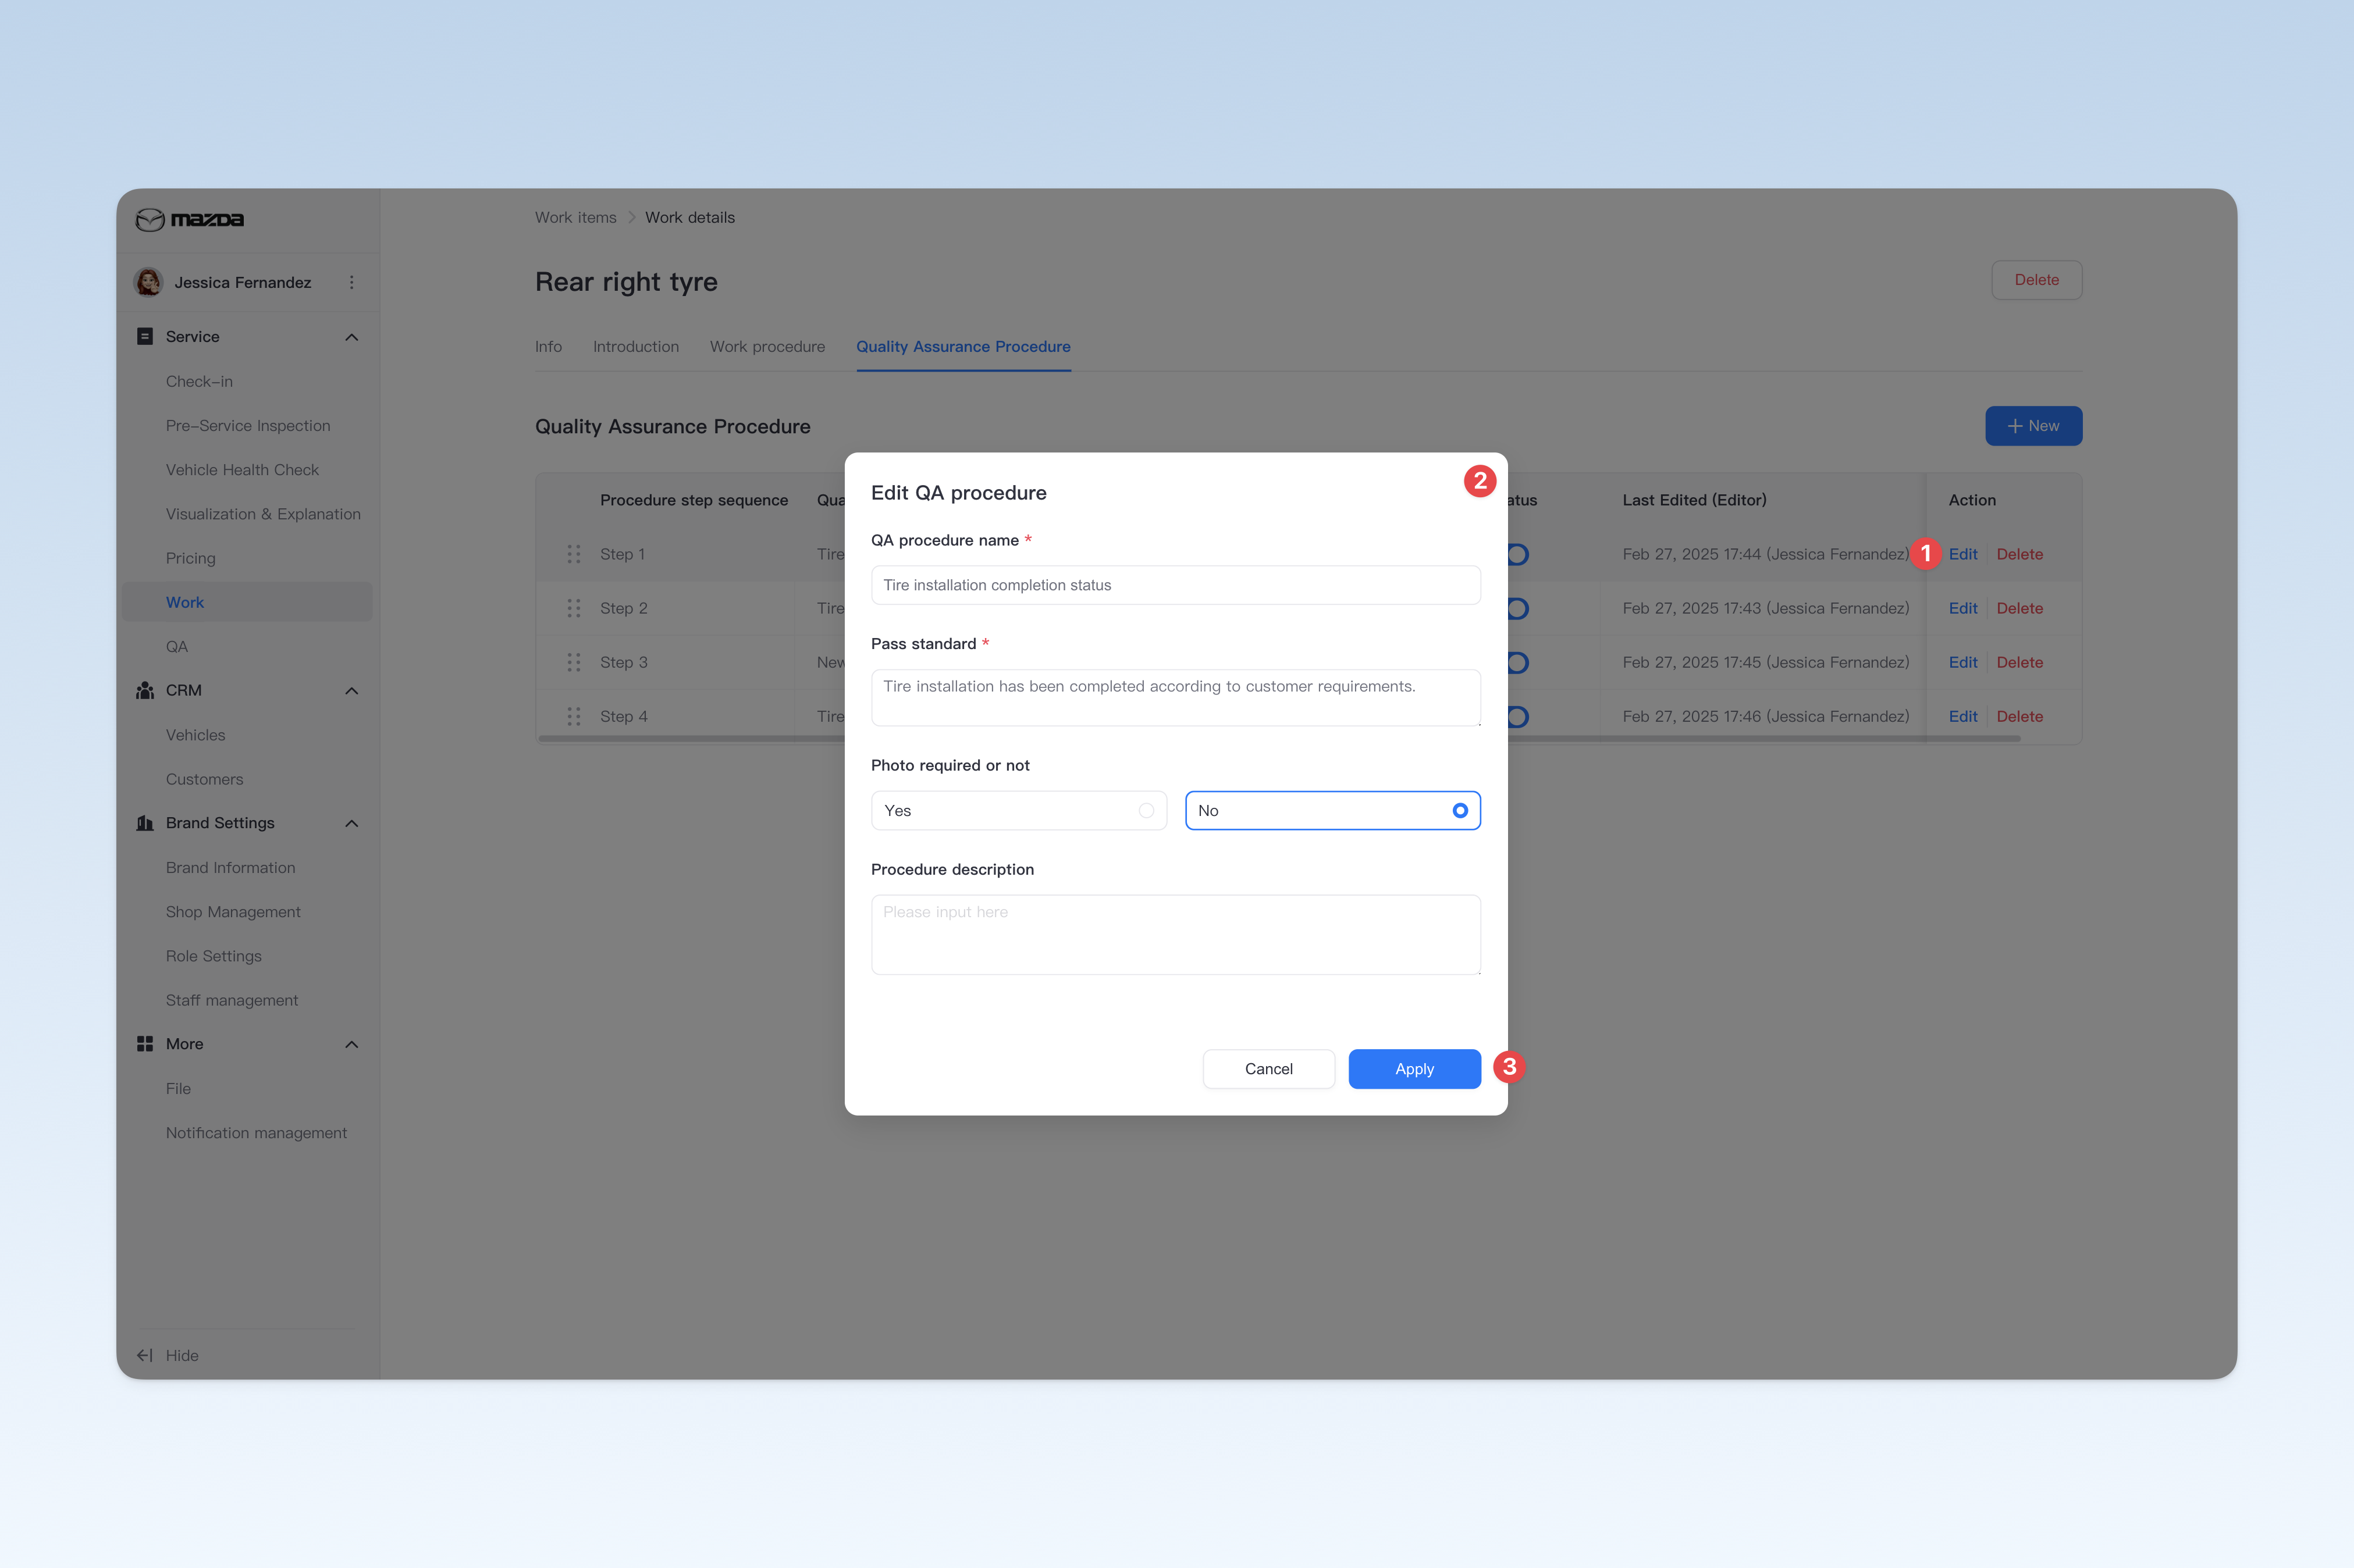Select Yes for photo required
The height and width of the screenshot is (1568, 2354).
1018,810
